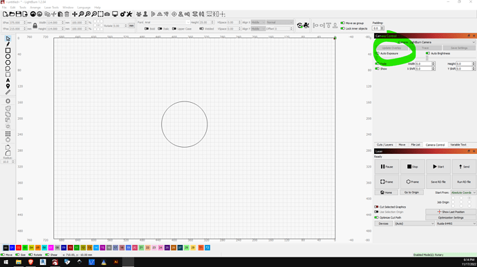Toggle the Fade switch in Camera Control
The height and width of the screenshot is (267, 477).
click(x=377, y=63)
